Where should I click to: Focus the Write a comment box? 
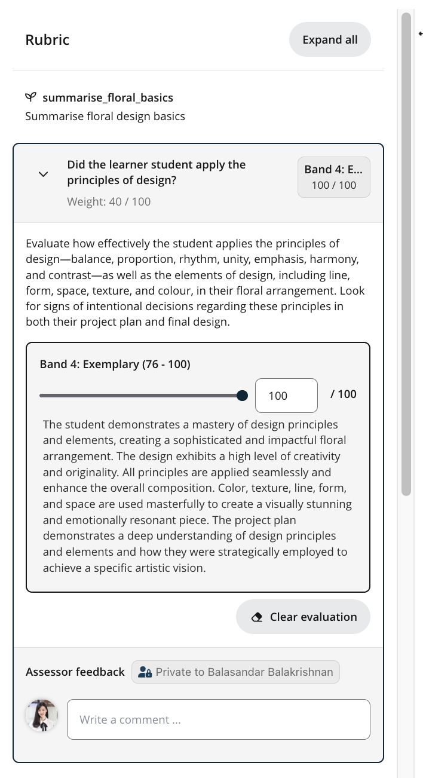pyautogui.click(x=218, y=719)
